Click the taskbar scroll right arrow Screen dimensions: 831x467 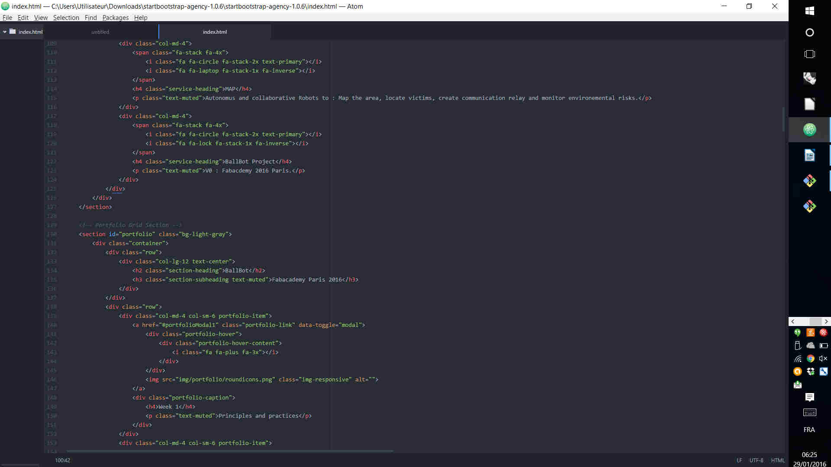tap(826, 321)
